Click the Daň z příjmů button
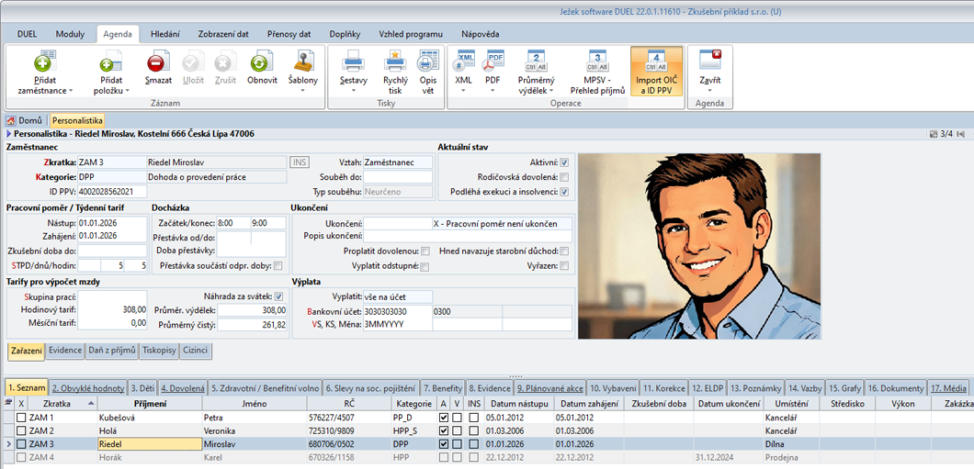This screenshot has height=469, width=974. (113, 351)
